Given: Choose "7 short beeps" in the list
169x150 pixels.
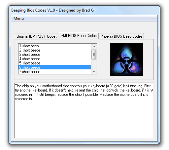Looking at the screenshot, I should click(x=55, y=72).
